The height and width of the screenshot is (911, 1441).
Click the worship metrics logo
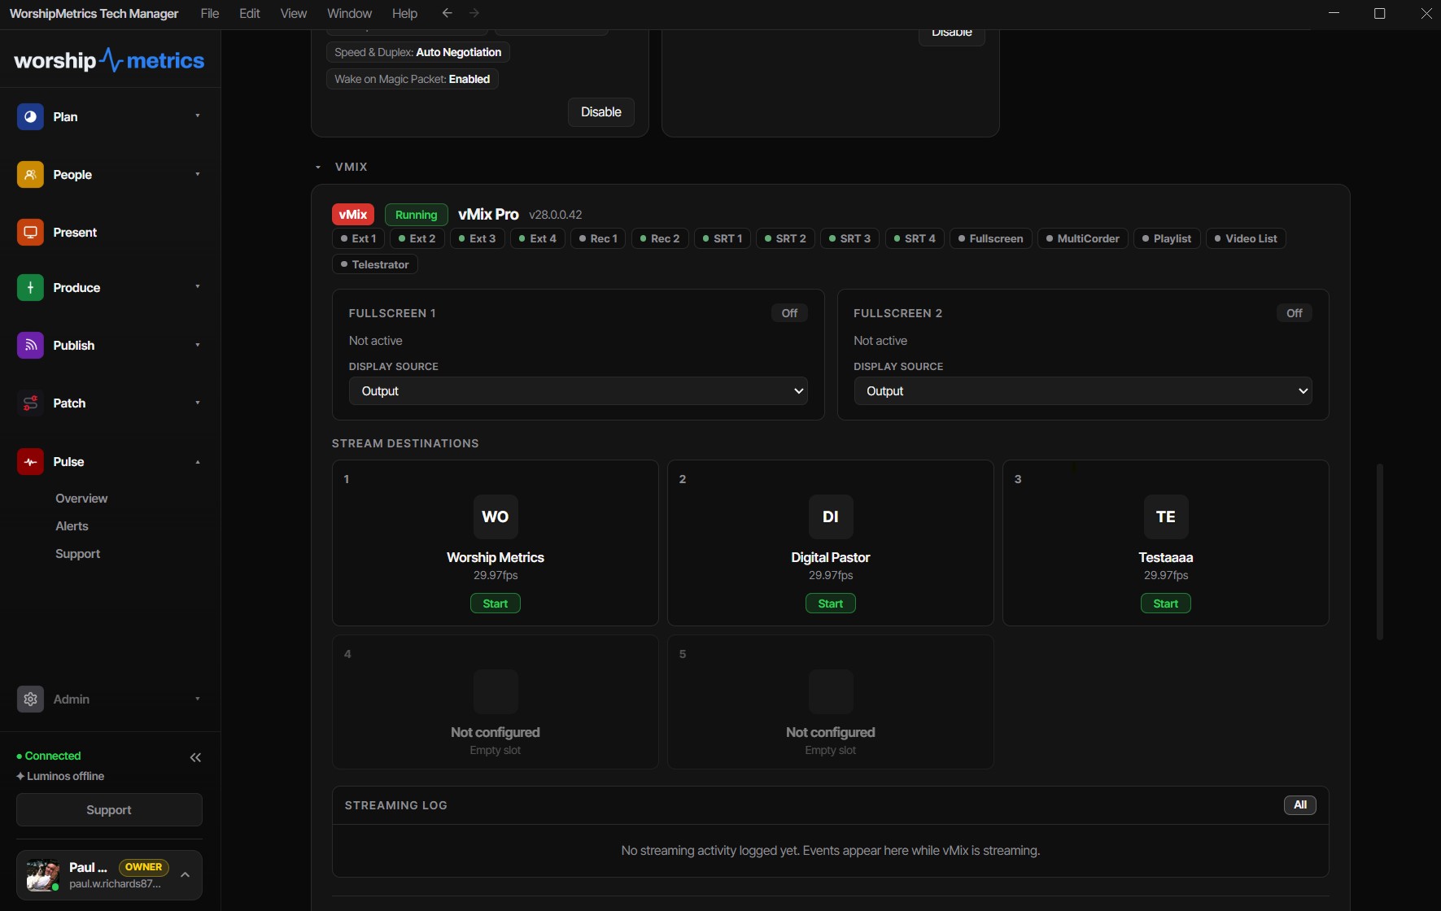[x=109, y=61]
